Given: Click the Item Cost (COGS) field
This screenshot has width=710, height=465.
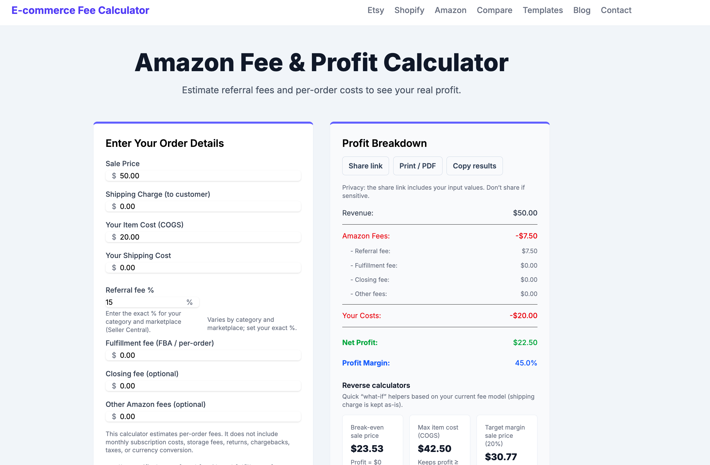Looking at the screenshot, I should coord(203,237).
